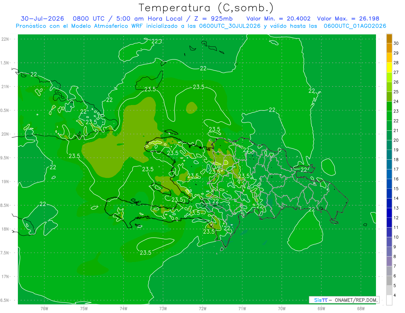Click the "21N" latitude axis label

(5, 86)
